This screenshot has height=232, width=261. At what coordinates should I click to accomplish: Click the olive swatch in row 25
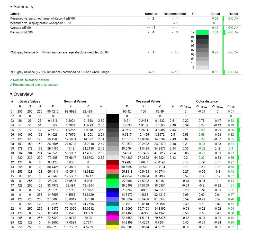pyautogui.click(x=113, y=222)
